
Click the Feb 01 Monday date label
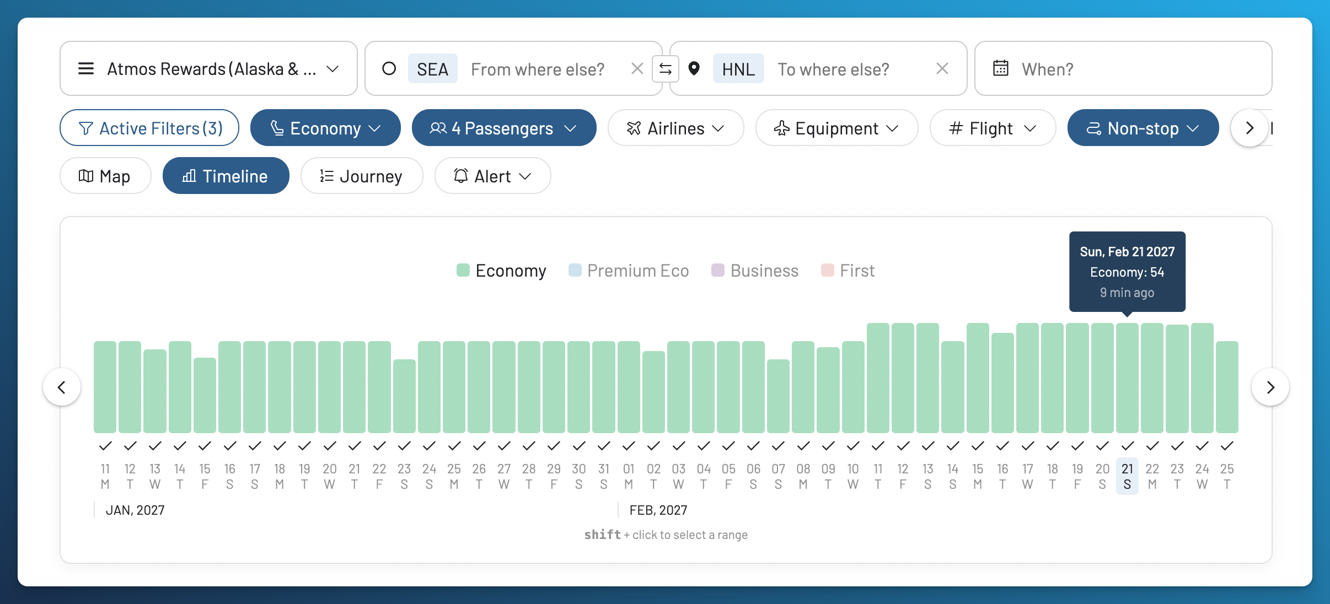(629, 476)
